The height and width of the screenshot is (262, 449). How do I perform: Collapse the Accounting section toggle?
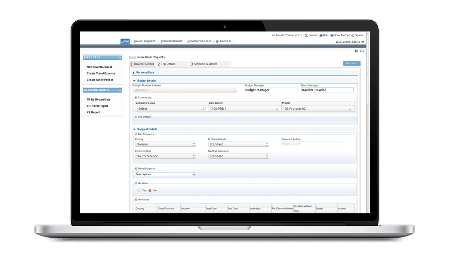pos(136,98)
